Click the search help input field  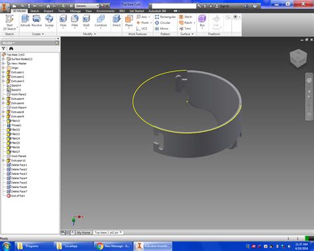tap(174, 6)
